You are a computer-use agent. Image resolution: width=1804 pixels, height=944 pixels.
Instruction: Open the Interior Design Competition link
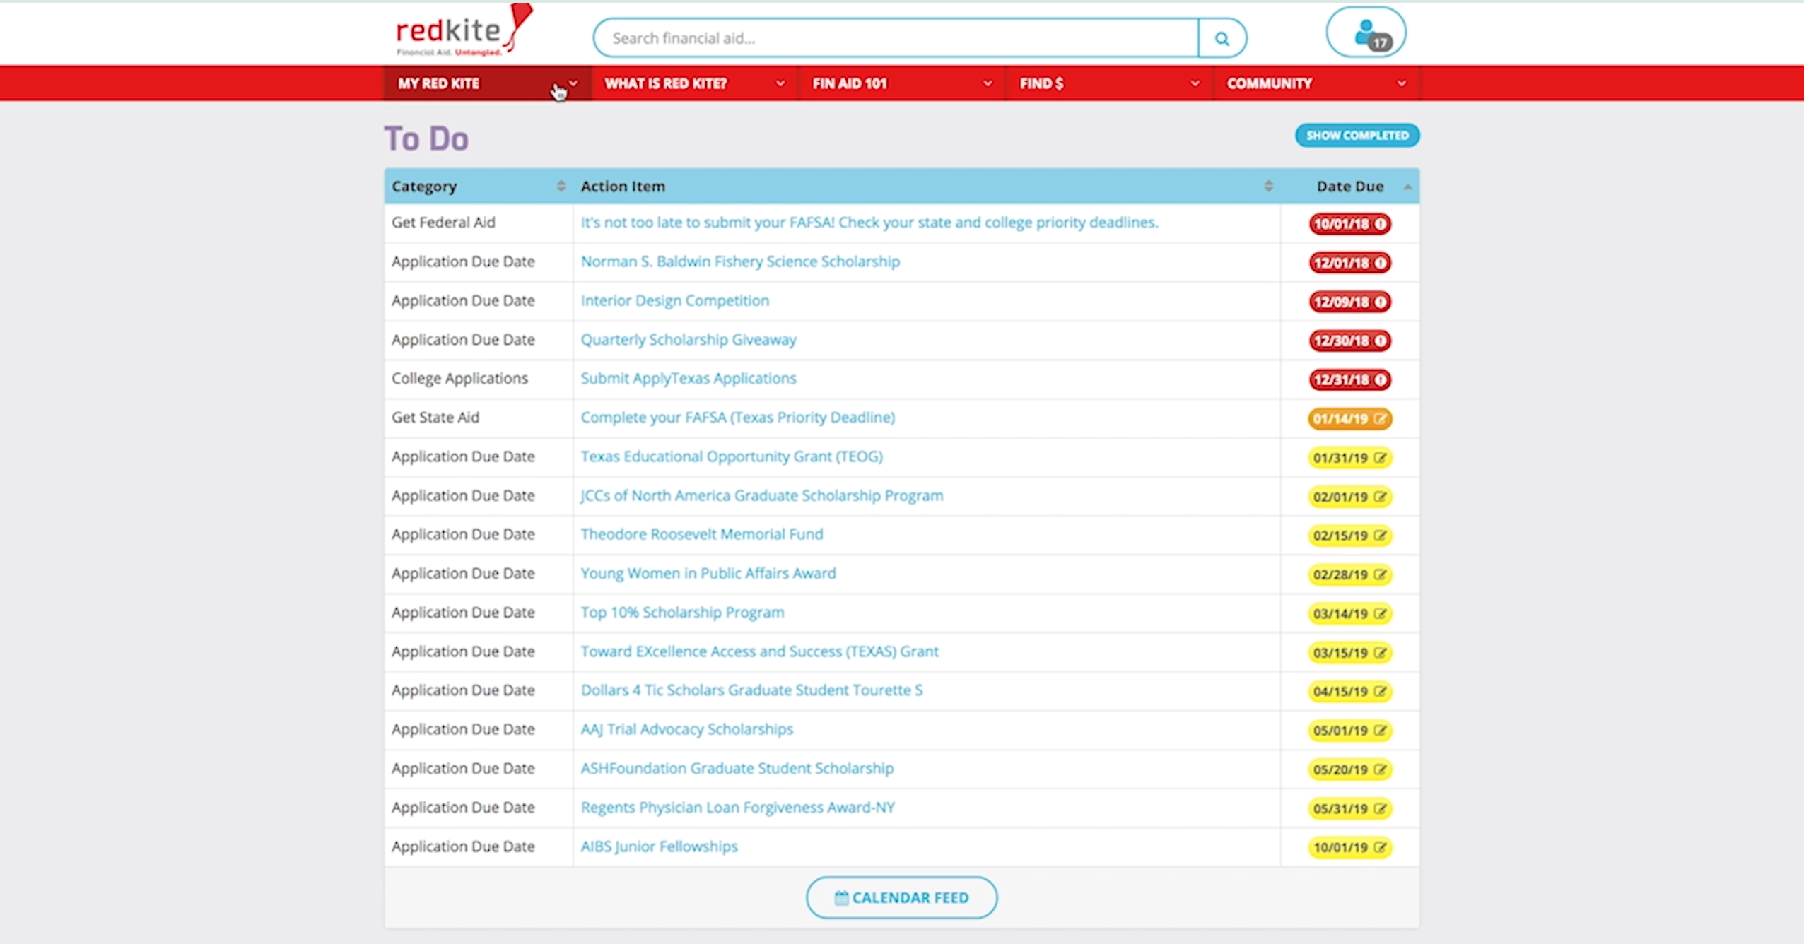[675, 300]
